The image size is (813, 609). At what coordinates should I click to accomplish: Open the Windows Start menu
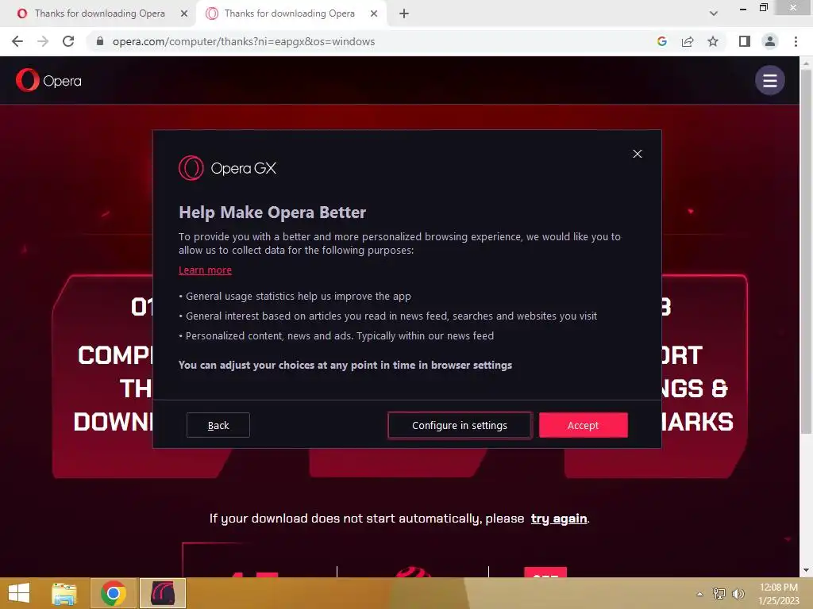point(19,593)
